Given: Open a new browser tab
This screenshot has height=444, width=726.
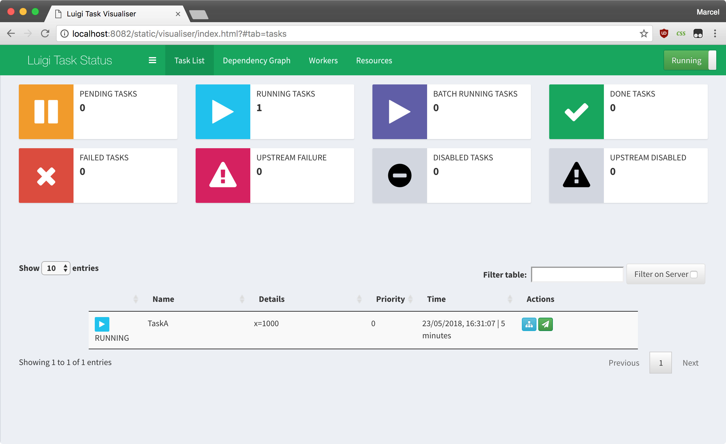Looking at the screenshot, I should (x=199, y=14).
